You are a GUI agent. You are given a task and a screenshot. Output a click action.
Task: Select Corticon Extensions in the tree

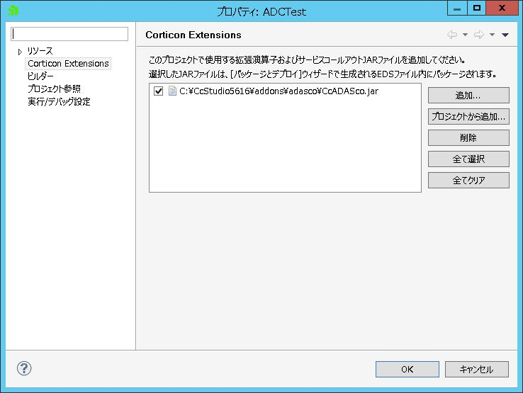68,63
